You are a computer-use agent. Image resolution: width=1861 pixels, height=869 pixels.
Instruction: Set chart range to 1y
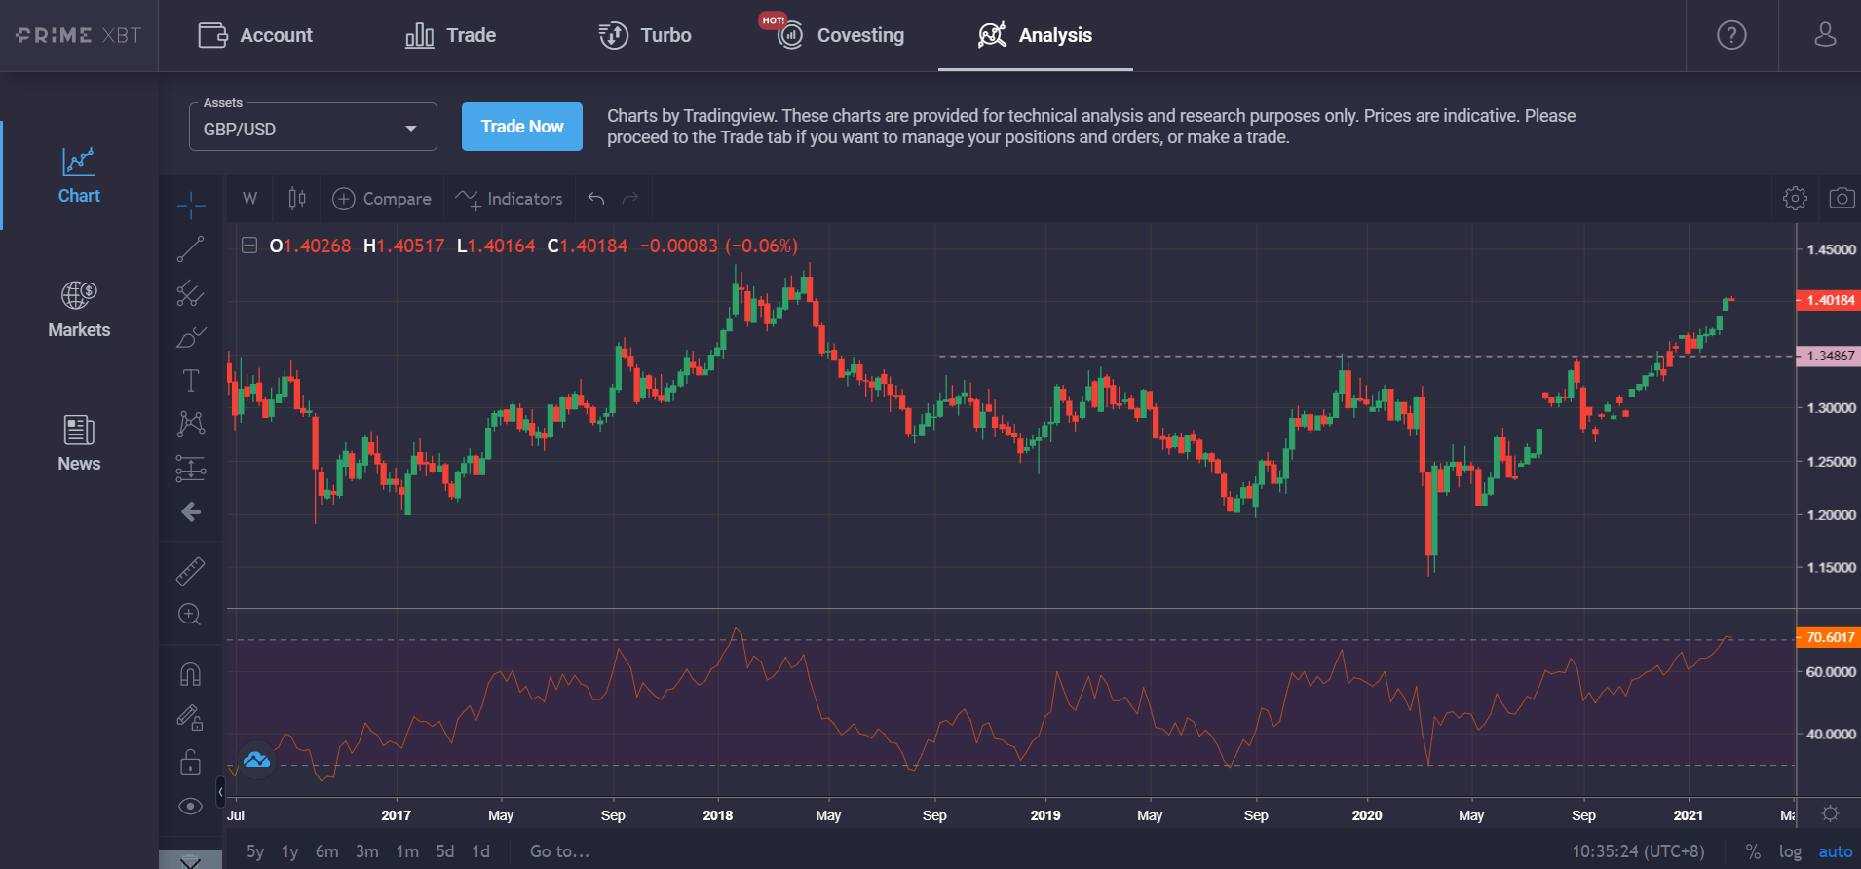click(x=290, y=851)
